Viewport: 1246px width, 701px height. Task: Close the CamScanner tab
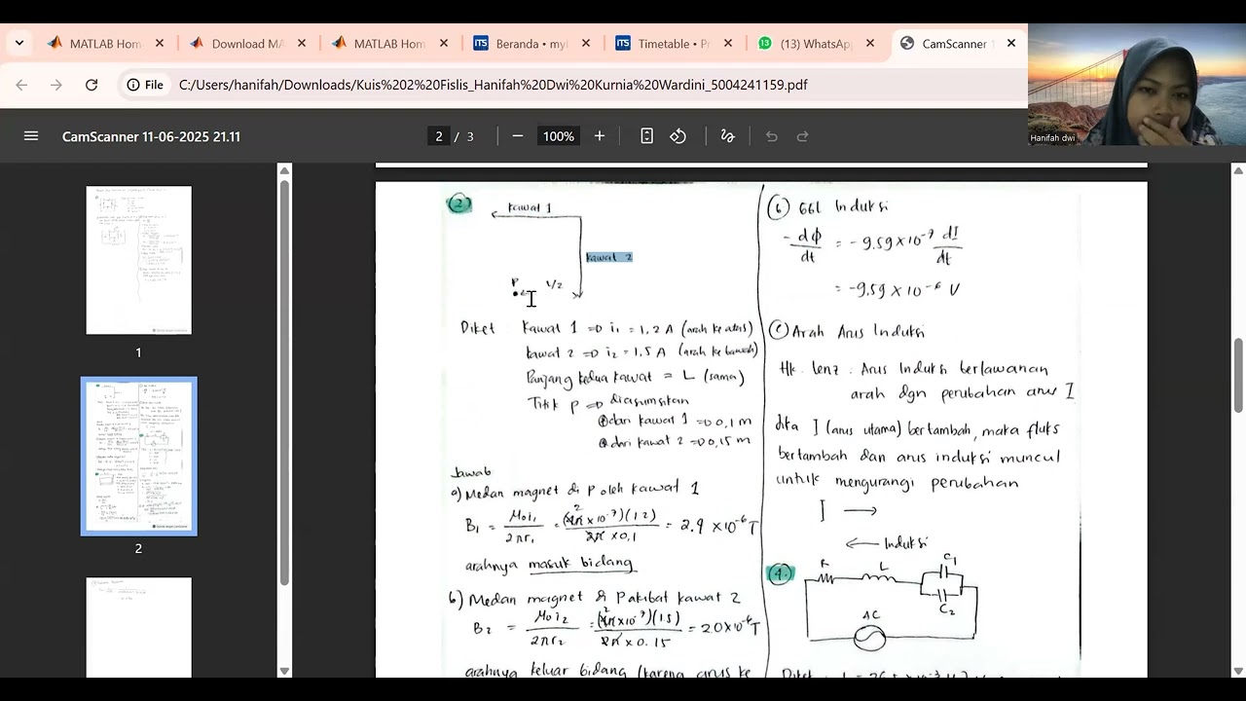(x=1011, y=44)
